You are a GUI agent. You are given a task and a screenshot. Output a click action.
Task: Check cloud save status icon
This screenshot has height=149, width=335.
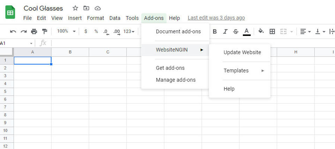click(x=98, y=8)
